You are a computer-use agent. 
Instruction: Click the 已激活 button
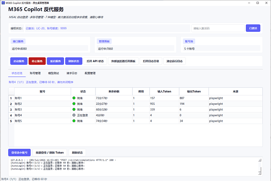253,28
